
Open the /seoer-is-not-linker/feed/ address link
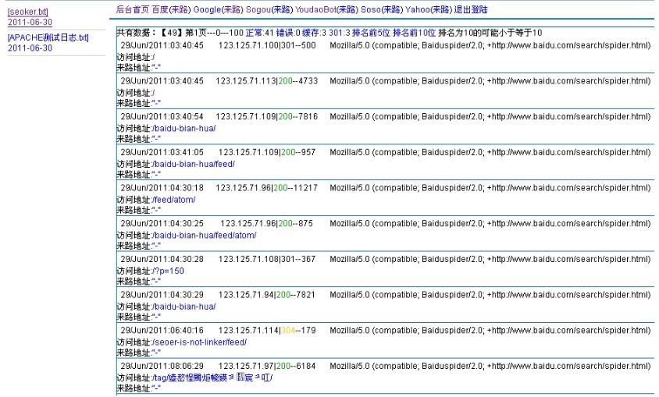pos(199,342)
